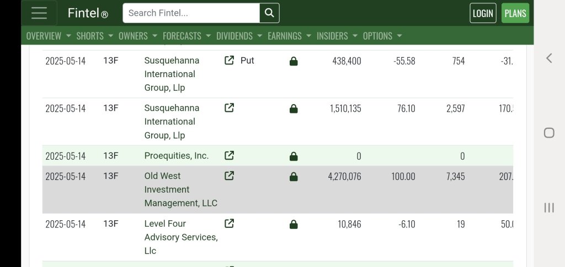Image resolution: width=565 pixels, height=267 pixels.
Task: Click the lock icon in Proequities row
Action: [x=294, y=156]
